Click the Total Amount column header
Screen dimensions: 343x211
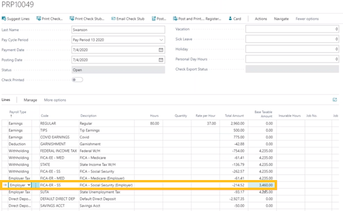pyautogui.click(x=234, y=116)
